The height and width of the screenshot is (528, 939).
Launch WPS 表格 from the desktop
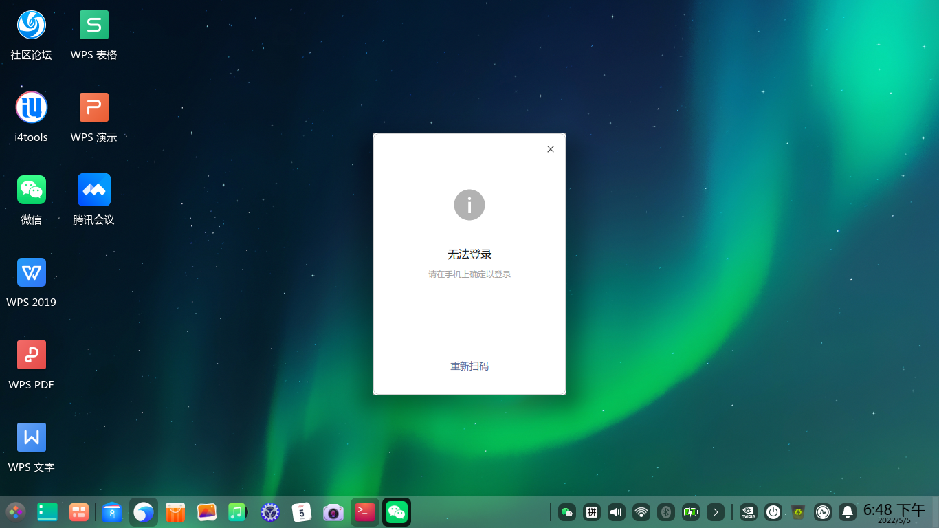(93, 24)
